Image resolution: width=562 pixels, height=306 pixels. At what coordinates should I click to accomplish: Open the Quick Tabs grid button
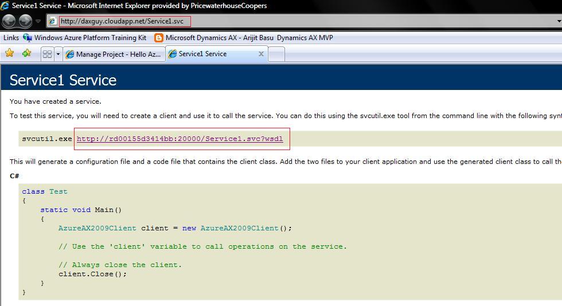tap(47, 54)
